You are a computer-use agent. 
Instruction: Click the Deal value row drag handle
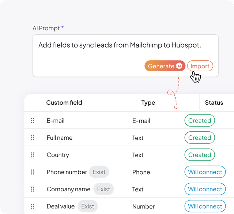coord(33,206)
